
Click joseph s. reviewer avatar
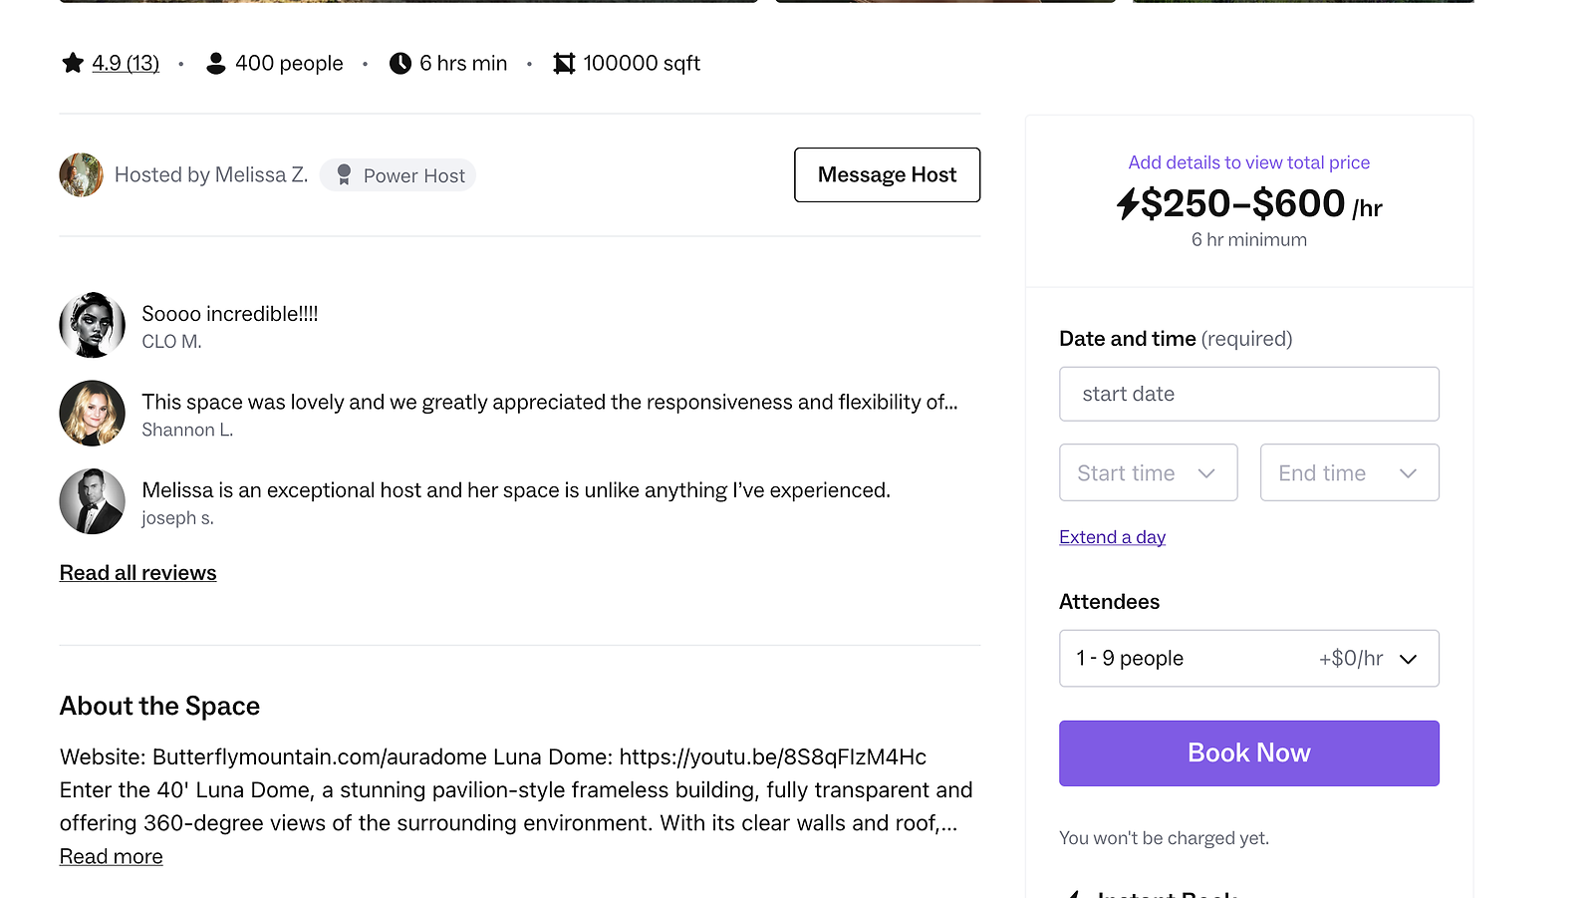point(93,501)
